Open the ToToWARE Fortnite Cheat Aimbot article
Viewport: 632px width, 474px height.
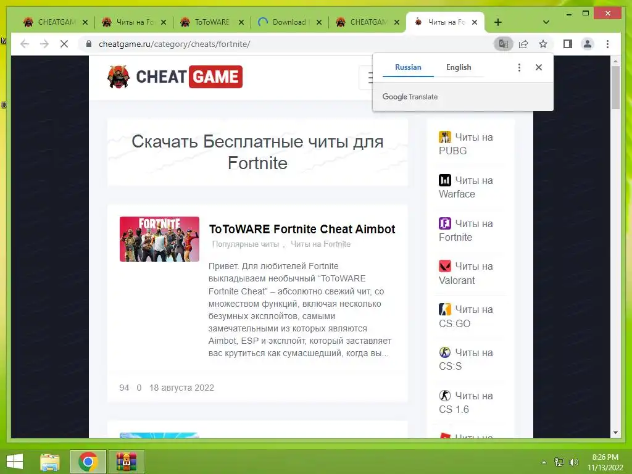(x=302, y=229)
